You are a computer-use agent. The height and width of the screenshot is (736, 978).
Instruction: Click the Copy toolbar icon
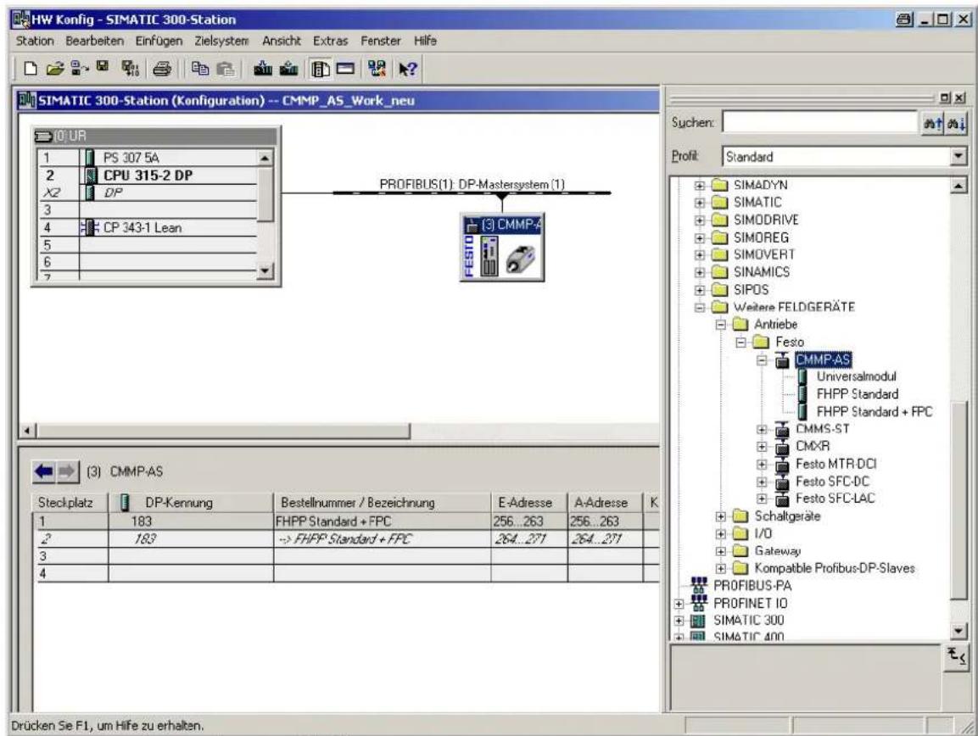click(199, 69)
